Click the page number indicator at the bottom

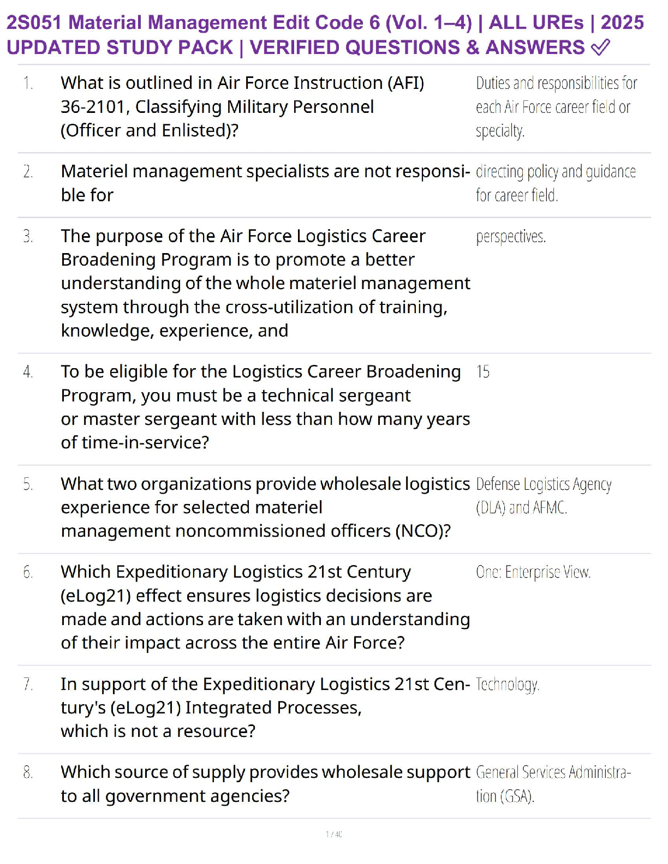coord(334,834)
